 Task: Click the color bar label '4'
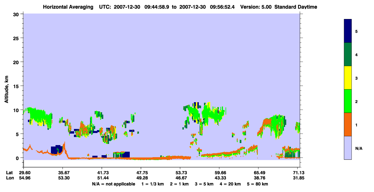click(356, 54)
